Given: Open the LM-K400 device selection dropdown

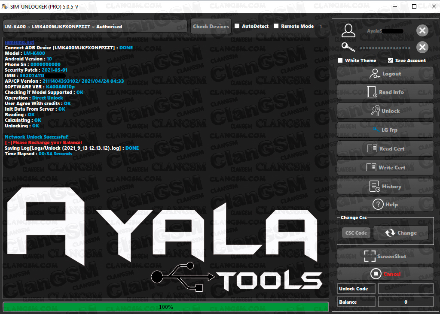Looking at the screenshot, I should tap(95, 27).
